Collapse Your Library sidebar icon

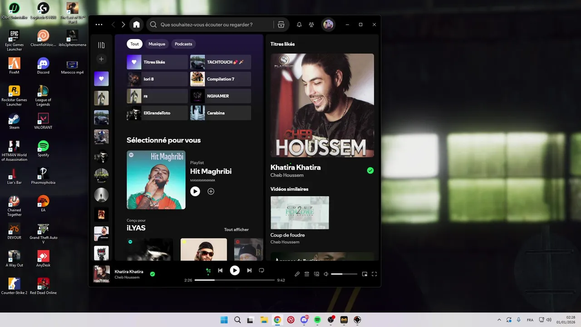click(101, 45)
